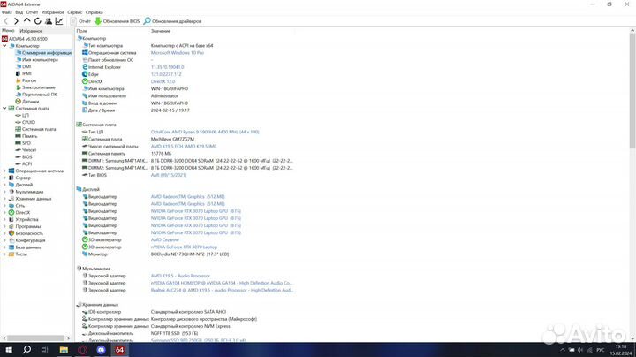Open the AMI (09/15/2021) BIOS link
Screen dimensions: 636x357
[x=169, y=175]
